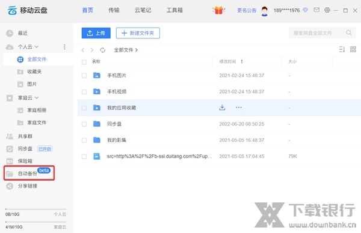Check the box for 同步盘 folder
The height and width of the screenshot is (233, 361).
pyautogui.click(x=84, y=124)
